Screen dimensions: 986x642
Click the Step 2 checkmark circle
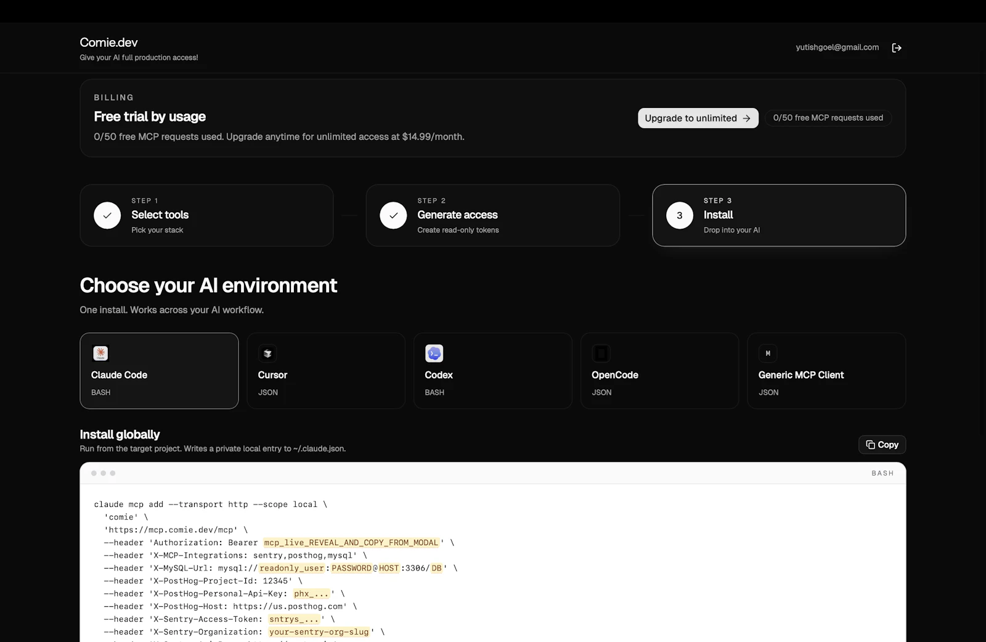click(x=393, y=215)
